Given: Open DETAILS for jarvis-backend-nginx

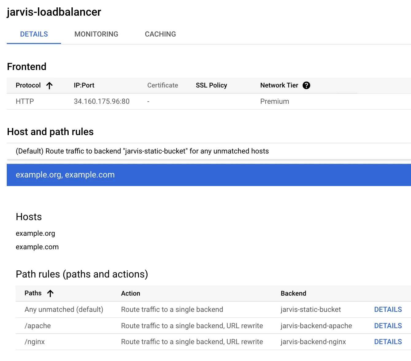Looking at the screenshot, I should click(388, 342).
